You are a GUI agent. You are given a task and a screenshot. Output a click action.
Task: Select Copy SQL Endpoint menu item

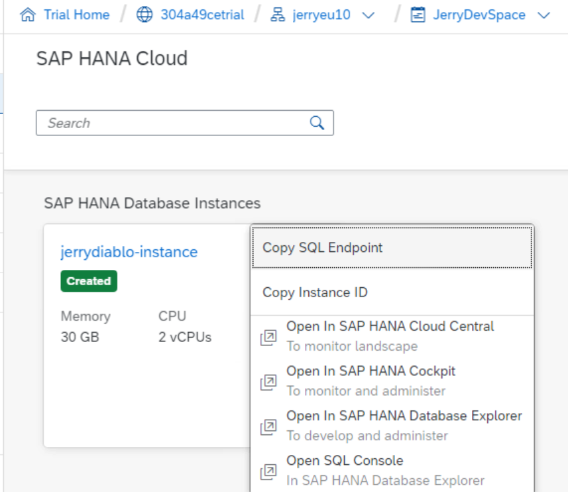click(323, 248)
